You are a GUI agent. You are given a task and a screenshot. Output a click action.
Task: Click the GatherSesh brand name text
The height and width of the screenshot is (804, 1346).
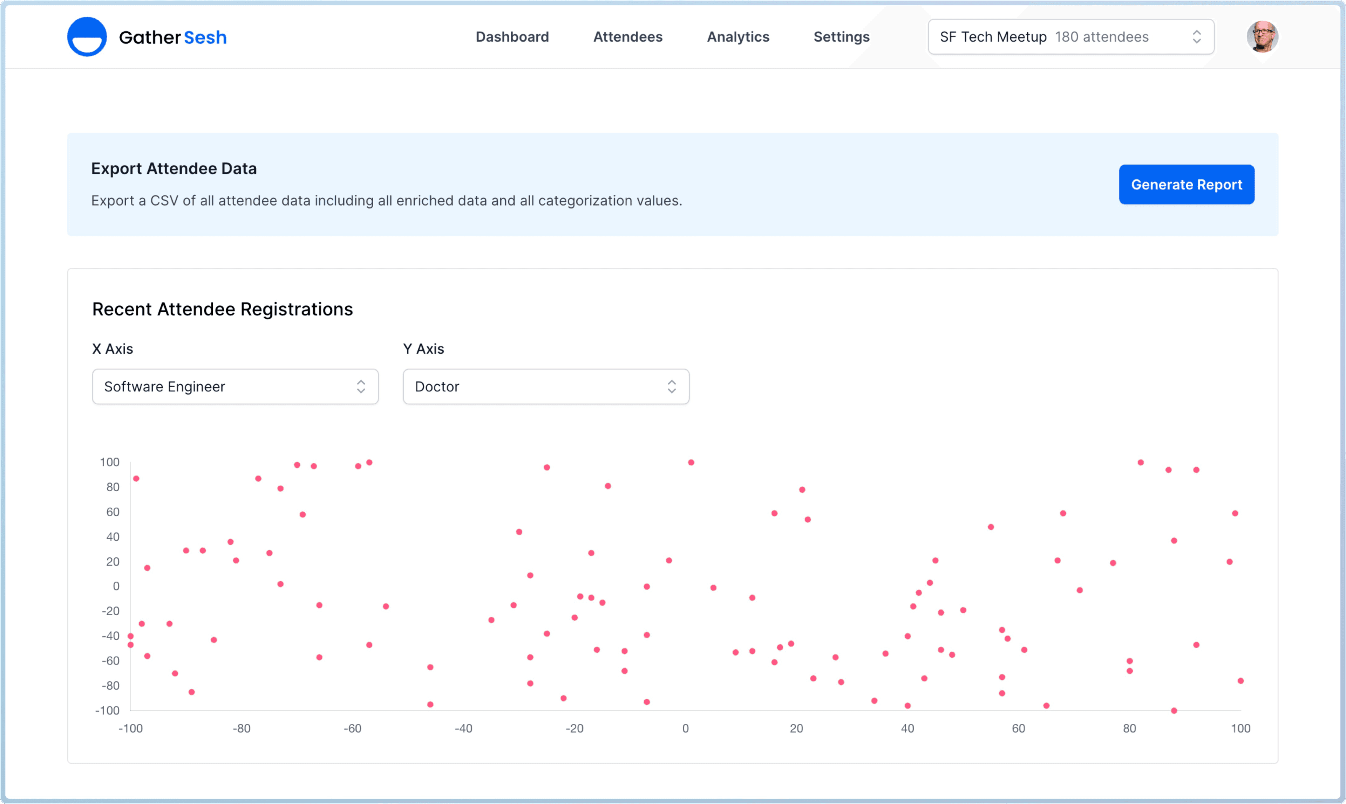click(172, 37)
